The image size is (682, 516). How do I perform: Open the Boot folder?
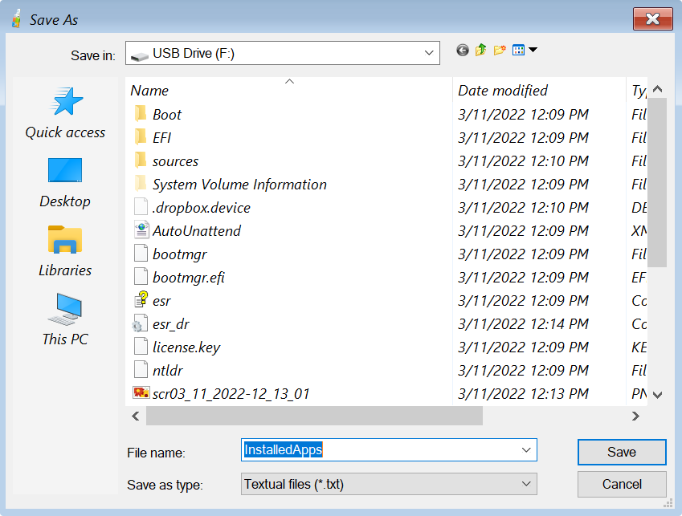167,115
